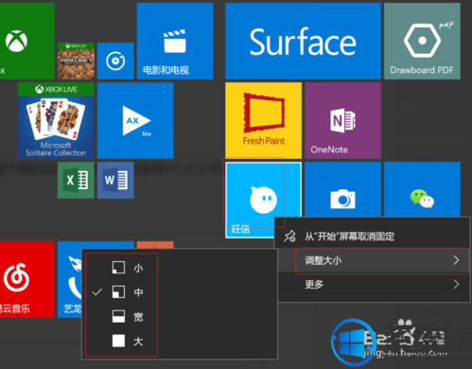
Task: Expand the 调整大小 chevron arrow
Action: pos(456,260)
